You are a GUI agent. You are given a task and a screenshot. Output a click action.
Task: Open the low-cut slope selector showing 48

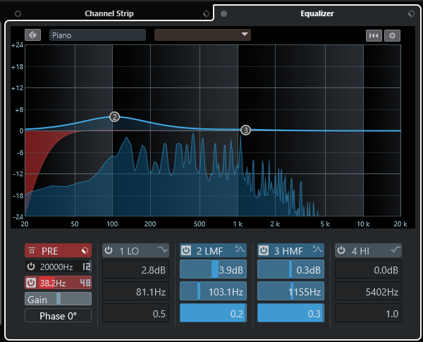point(85,283)
